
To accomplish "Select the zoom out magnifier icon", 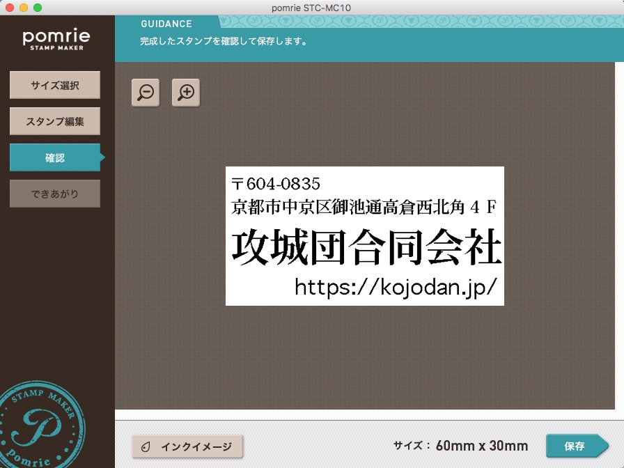I will coord(145,92).
